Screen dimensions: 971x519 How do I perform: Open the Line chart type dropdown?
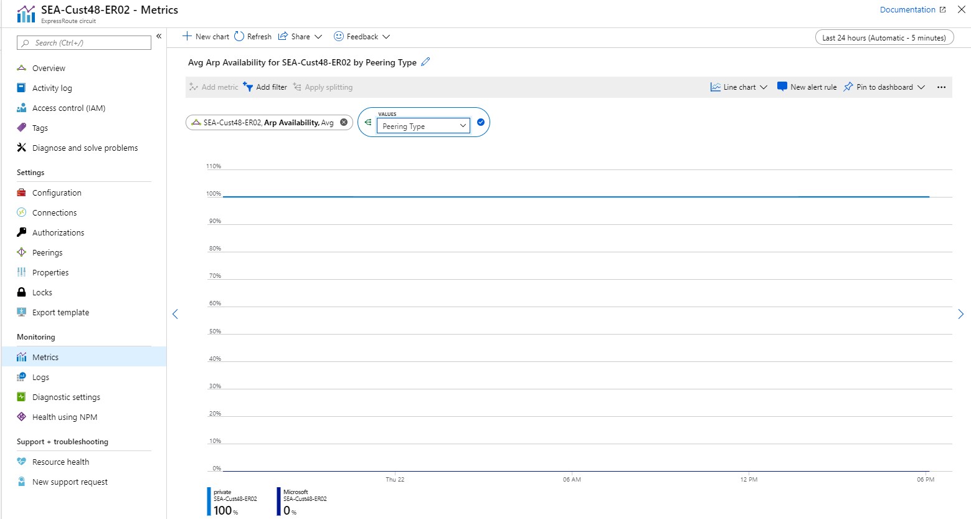[x=739, y=87]
